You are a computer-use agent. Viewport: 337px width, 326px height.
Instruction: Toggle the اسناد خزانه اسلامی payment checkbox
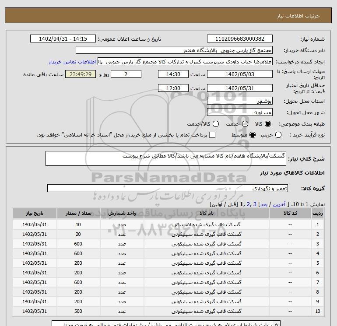(x=212, y=135)
